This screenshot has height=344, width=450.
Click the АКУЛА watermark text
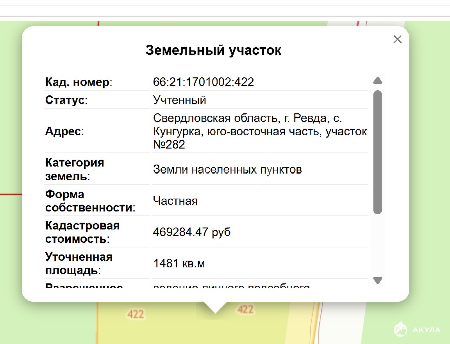pyautogui.click(x=427, y=330)
